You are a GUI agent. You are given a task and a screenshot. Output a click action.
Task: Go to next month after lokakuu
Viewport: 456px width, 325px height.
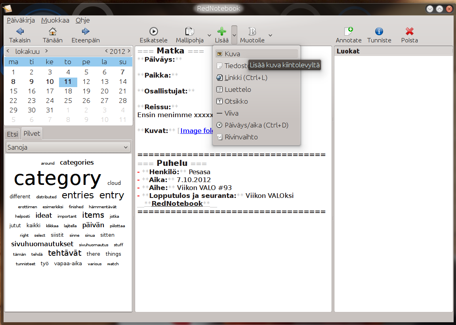click(x=46, y=51)
